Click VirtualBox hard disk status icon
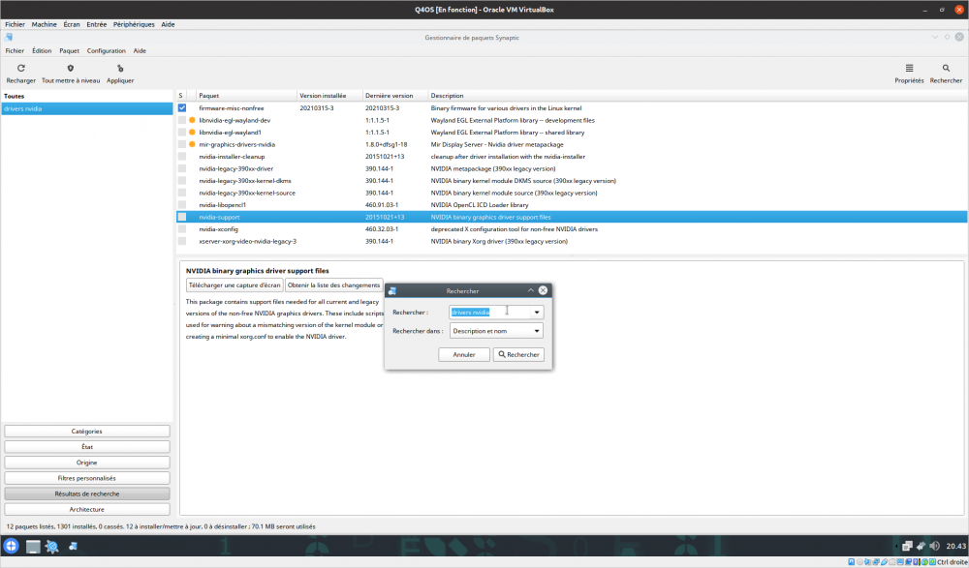Screen dimensions: 969x568 click(x=852, y=562)
